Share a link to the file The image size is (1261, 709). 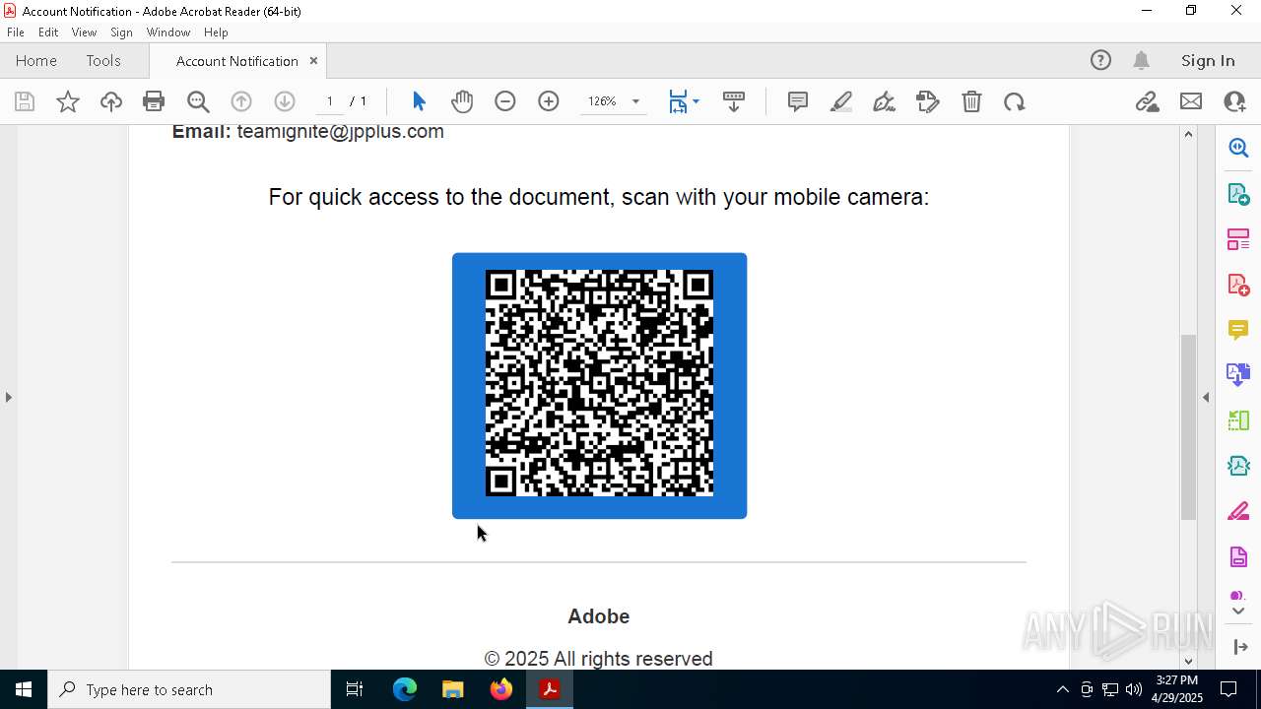(1148, 101)
